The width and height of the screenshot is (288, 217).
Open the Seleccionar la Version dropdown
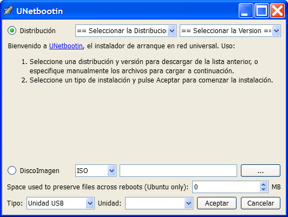(x=230, y=31)
